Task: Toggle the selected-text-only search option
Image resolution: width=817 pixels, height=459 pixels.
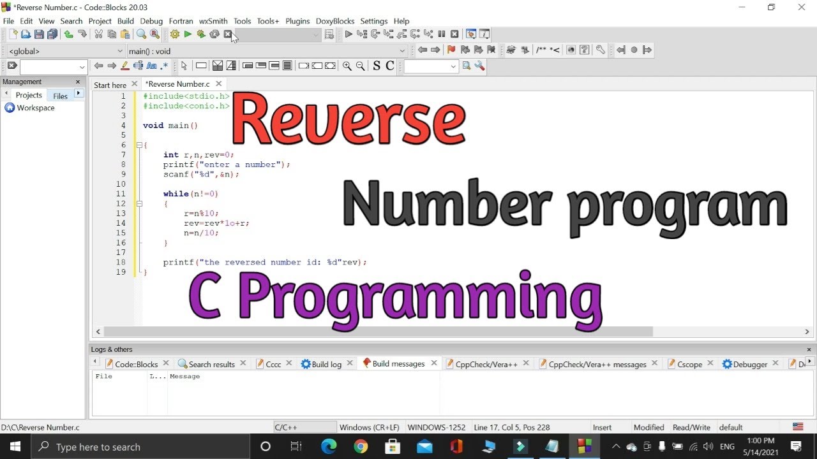Action: (138, 66)
